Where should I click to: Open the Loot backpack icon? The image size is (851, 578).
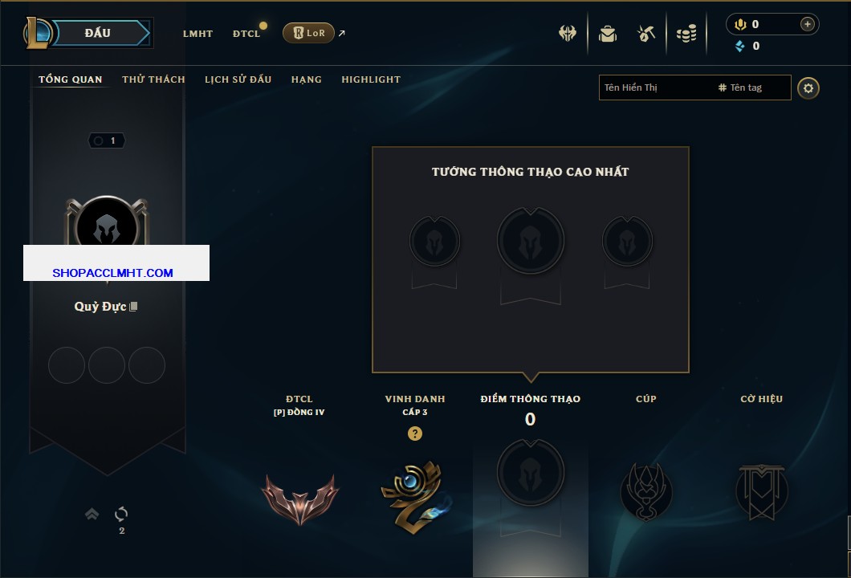click(607, 34)
